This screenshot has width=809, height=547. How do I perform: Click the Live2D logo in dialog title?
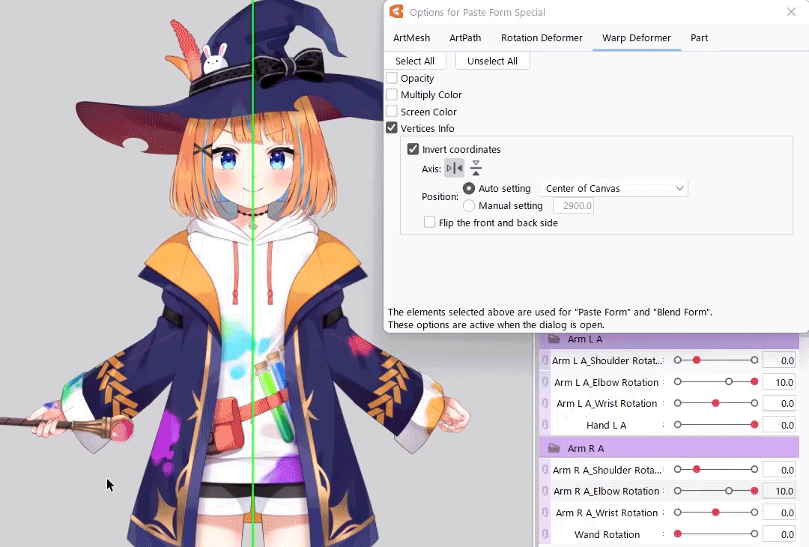pyautogui.click(x=396, y=12)
